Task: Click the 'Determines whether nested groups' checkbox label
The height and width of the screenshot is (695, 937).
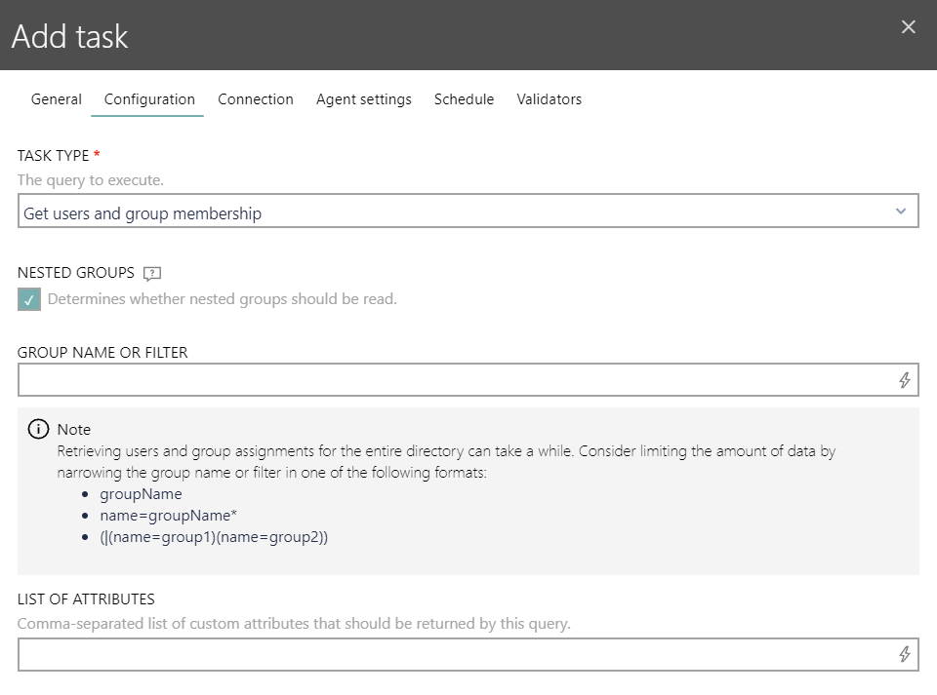Action: tap(222, 299)
